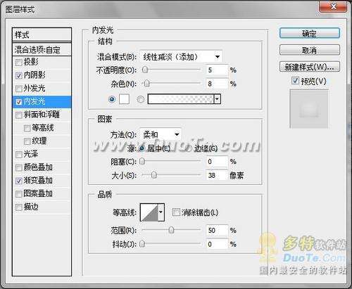Image resolution: width=352 pixels, height=289 pixels.
Task: Uncheck the 内阴影 inner shadow checkbox
Action: pyautogui.click(x=18, y=75)
